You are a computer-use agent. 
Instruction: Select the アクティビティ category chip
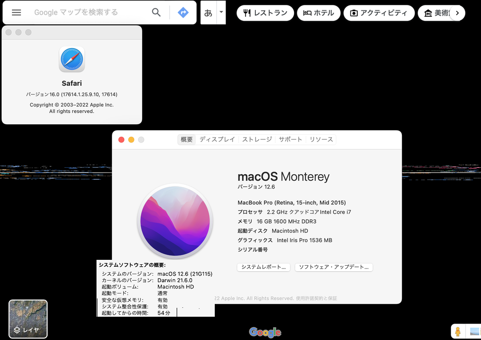(x=379, y=13)
